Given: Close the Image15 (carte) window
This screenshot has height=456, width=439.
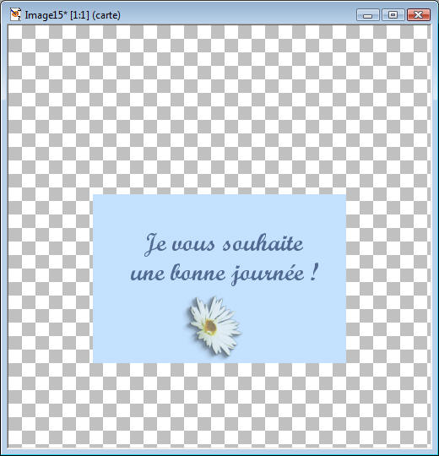Looking at the screenshot, I should [x=419, y=15].
